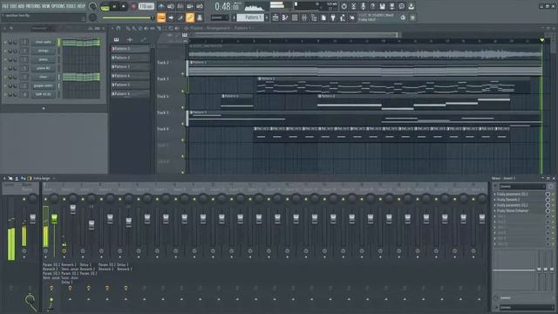The height and width of the screenshot is (314, 558).
Task: Toggle the orange multilink controllers icon
Action: pyautogui.click(x=190, y=17)
